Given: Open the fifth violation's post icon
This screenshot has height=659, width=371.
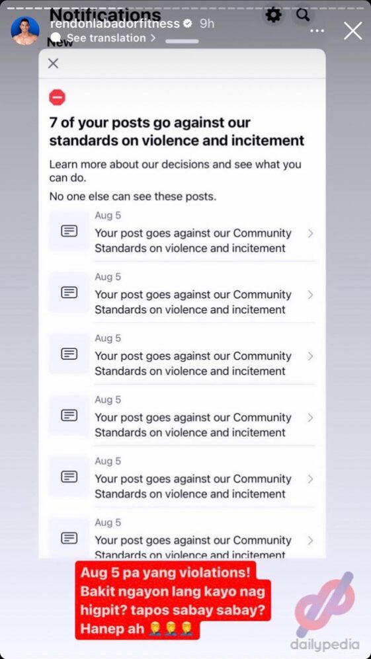Looking at the screenshot, I should [69, 477].
